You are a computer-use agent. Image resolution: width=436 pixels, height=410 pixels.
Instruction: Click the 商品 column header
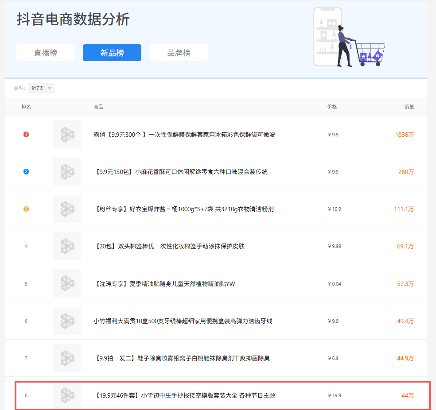98,107
